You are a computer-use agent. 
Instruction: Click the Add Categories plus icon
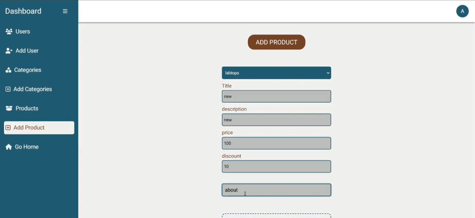click(x=8, y=89)
